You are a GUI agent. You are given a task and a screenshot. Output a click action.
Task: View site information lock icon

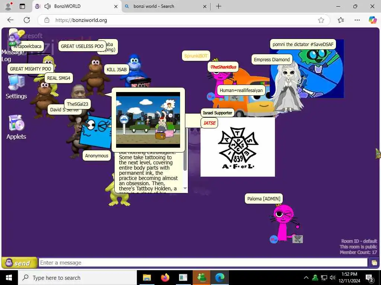(x=47, y=20)
